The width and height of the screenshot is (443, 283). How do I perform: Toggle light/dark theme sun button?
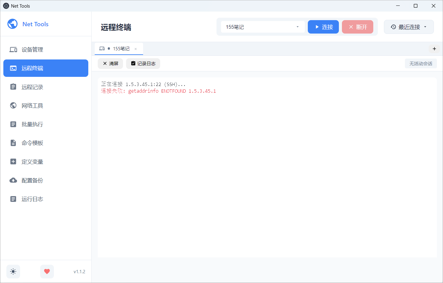click(x=13, y=271)
